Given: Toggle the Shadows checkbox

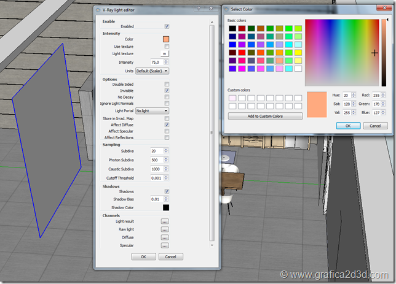Looking at the screenshot, I should pyautogui.click(x=167, y=191).
